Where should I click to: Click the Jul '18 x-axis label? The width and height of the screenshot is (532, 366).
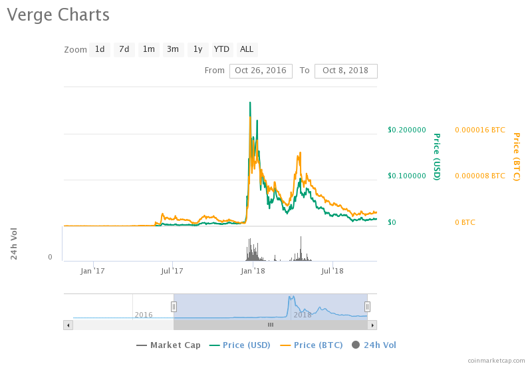coord(332,271)
